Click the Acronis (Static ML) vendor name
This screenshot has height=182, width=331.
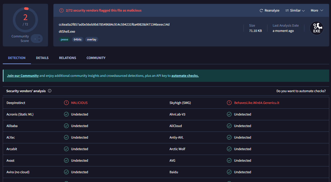click(x=20, y=114)
